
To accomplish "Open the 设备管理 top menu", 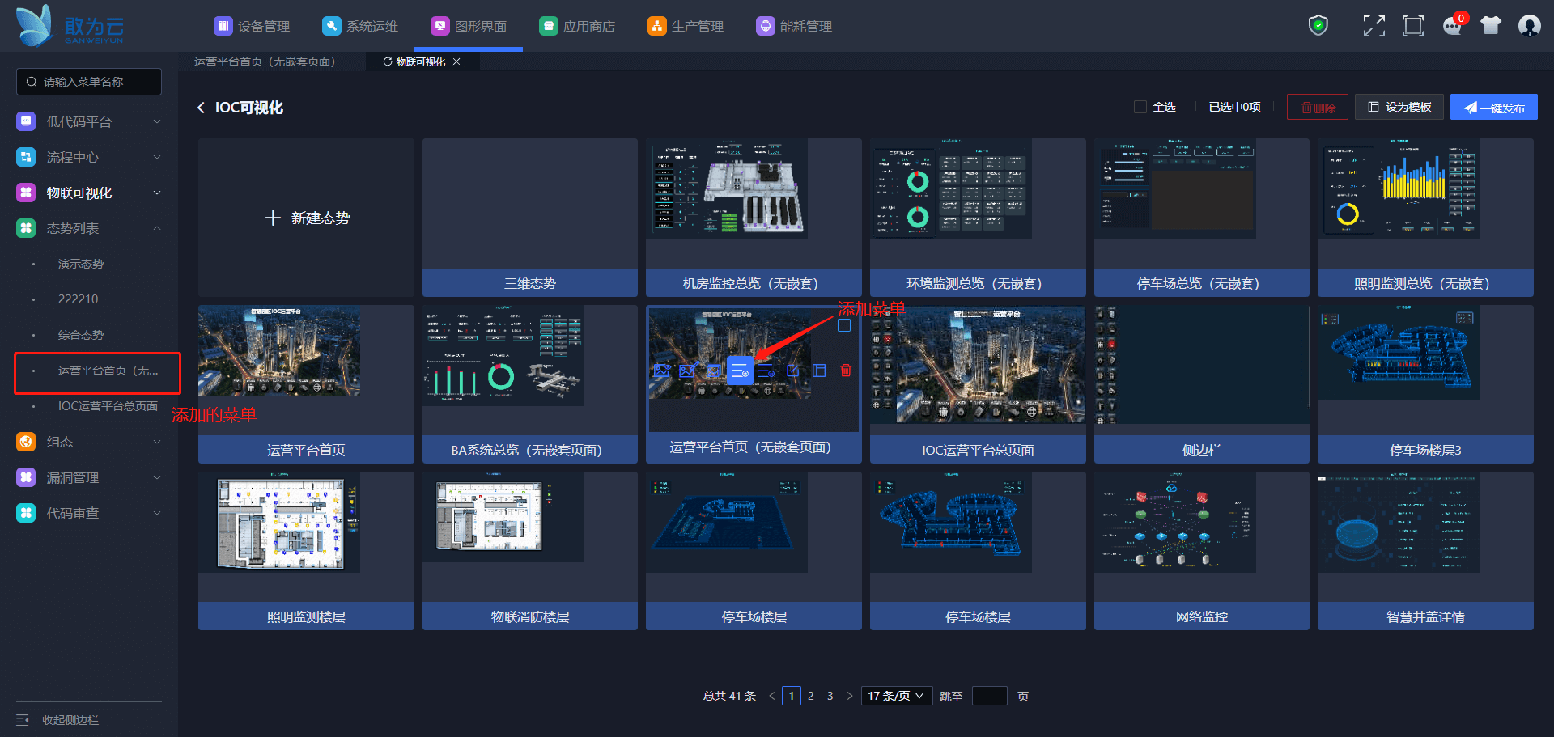I will click(253, 26).
